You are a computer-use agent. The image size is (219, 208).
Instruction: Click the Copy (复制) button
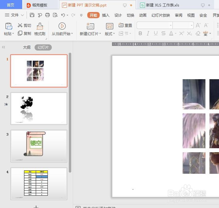24,33
